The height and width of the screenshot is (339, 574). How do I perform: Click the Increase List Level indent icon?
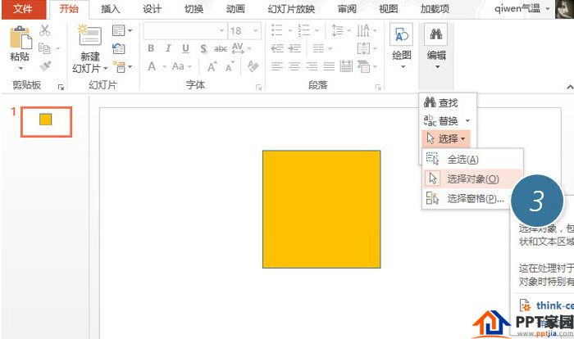[294, 48]
